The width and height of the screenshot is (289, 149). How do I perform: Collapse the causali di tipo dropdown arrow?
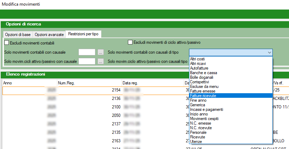(270, 52)
